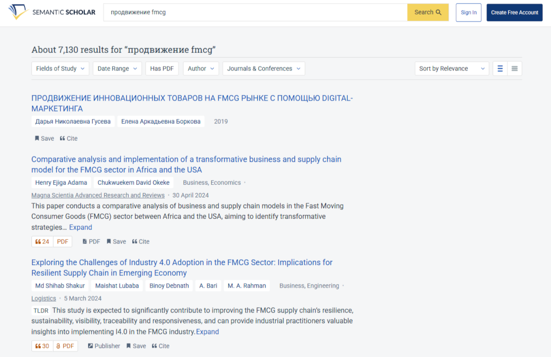Toggle the Has PDF filter
This screenshot has height=357, width=551.
click(x=162, y=69)
